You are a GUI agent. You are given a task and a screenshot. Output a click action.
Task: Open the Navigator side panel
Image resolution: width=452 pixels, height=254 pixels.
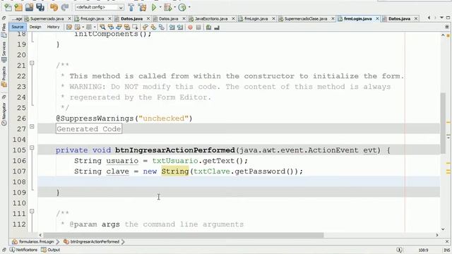click(4, 114)
